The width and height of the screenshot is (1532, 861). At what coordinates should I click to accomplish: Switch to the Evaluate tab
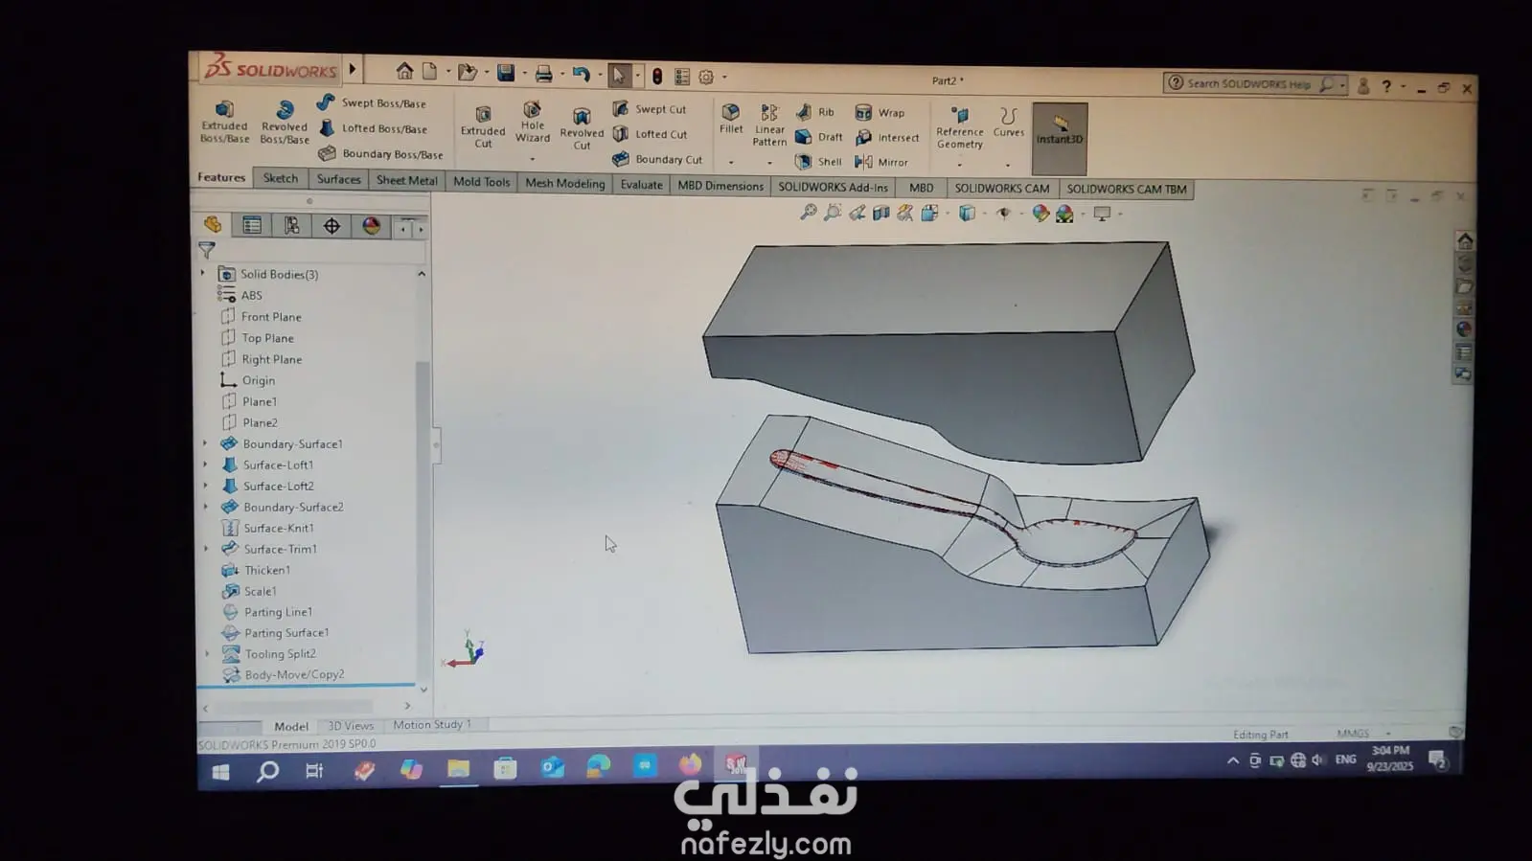tap(642, 185)
